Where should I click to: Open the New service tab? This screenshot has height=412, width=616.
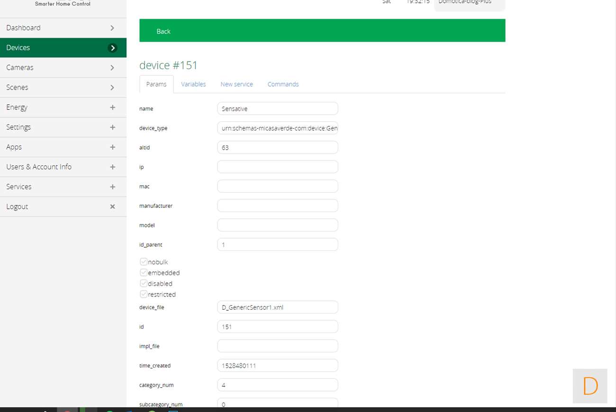(x=236, y=84)
